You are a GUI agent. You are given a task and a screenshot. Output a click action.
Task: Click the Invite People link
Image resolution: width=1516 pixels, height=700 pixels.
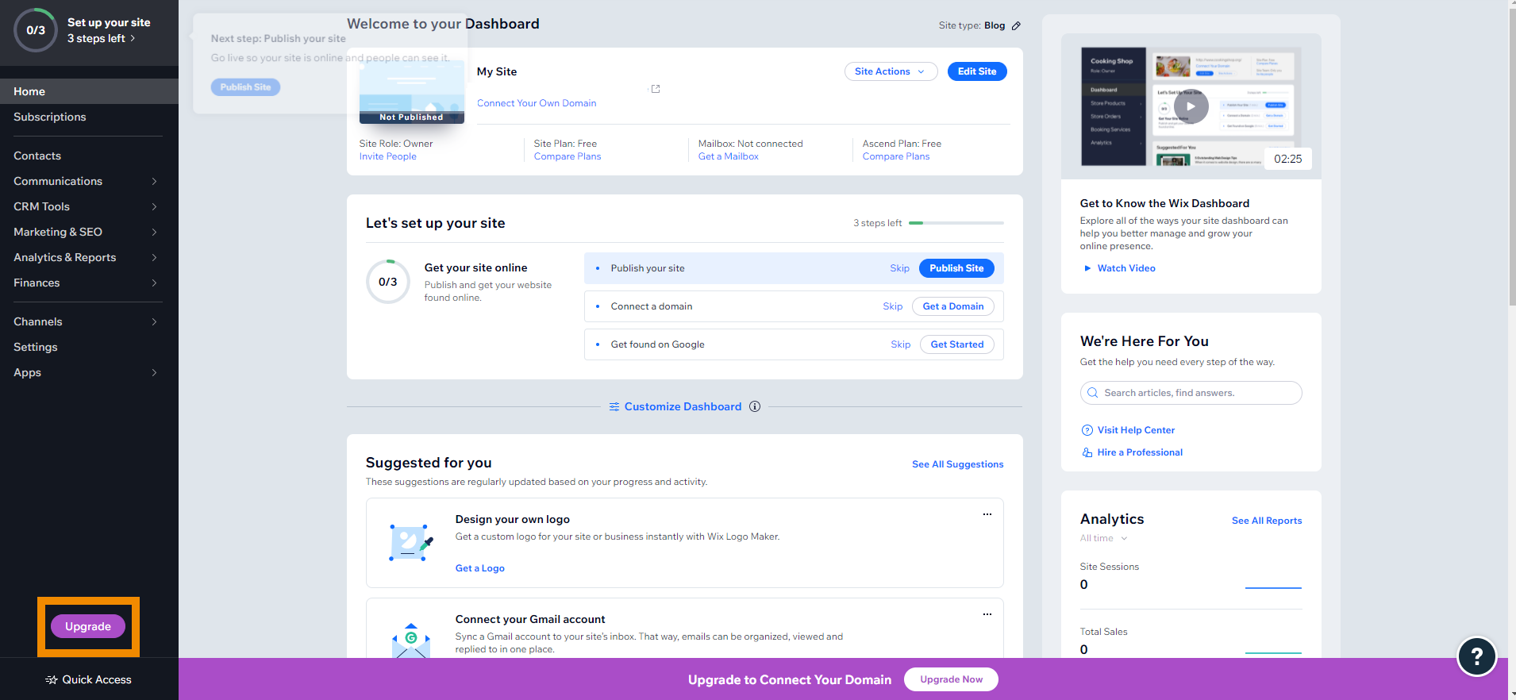[387, 156]
